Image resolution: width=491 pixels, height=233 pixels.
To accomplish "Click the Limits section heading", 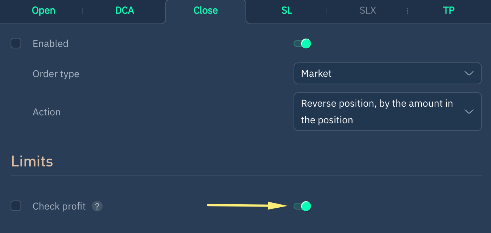I will tap(32, 162).
